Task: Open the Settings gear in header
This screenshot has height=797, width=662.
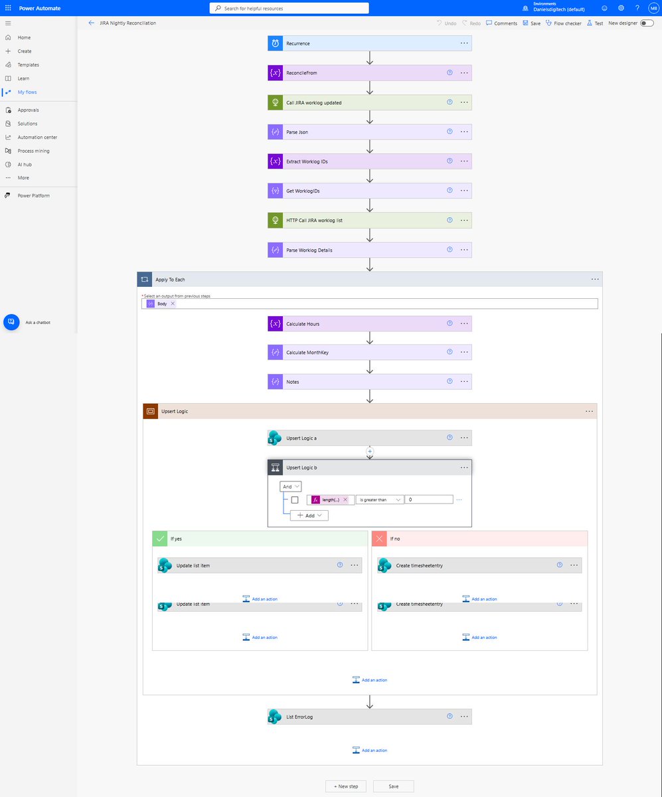Action: [621, 8]
